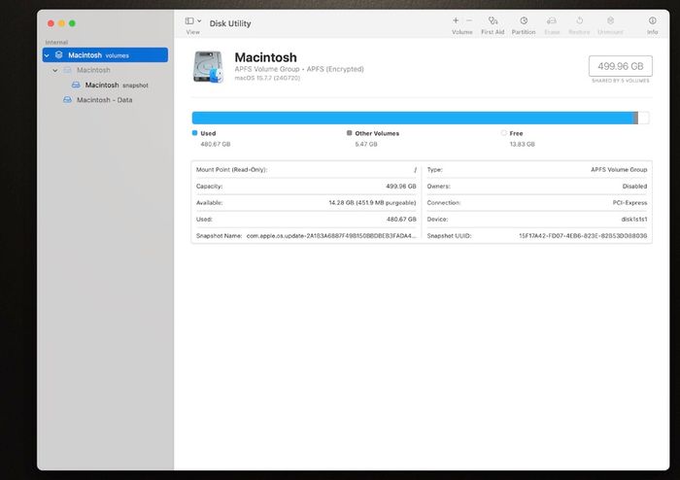Screen dimensions: 680x480
Task: Click the Disk Utility window title
Action: (x=230, y=23)
